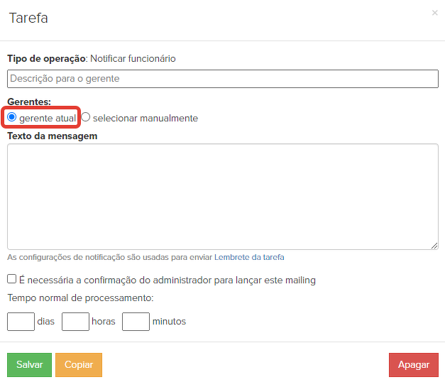This screenshot has height=387, width=445.
Task: Close the Tarefa dialog with the X
Action: tap(434, 13)
